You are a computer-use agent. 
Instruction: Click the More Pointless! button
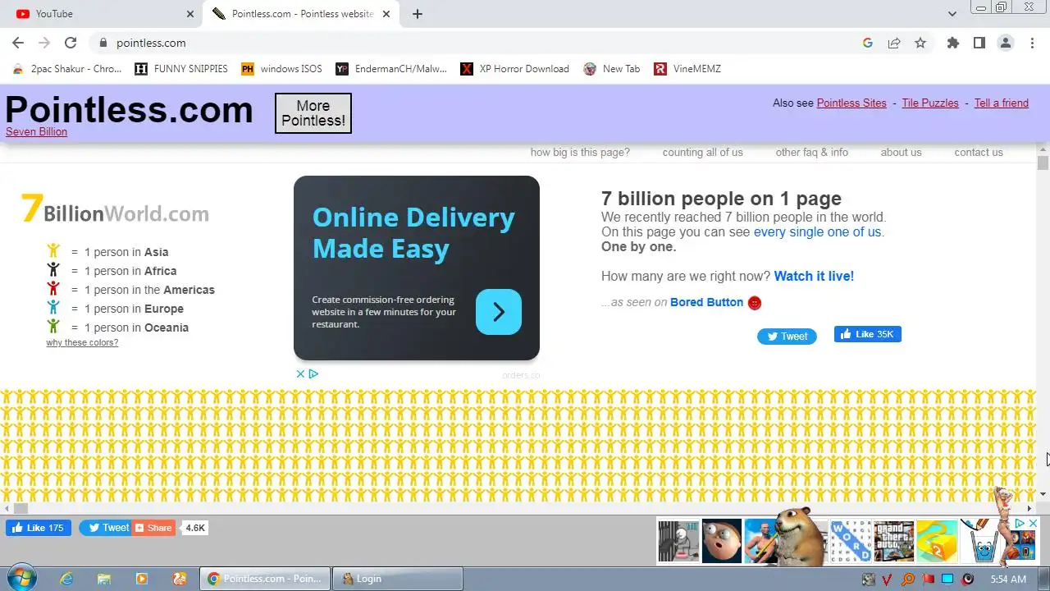pyautogui.click(x=313, y=113)
